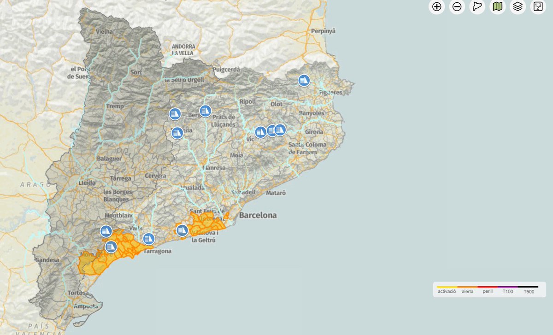Select the reservoir marker near Figueres
Screen dimensions: 553x335
(303, 80)
